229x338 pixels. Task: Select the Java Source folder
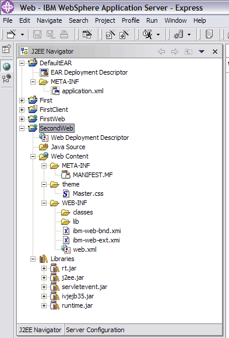[68, 147]
